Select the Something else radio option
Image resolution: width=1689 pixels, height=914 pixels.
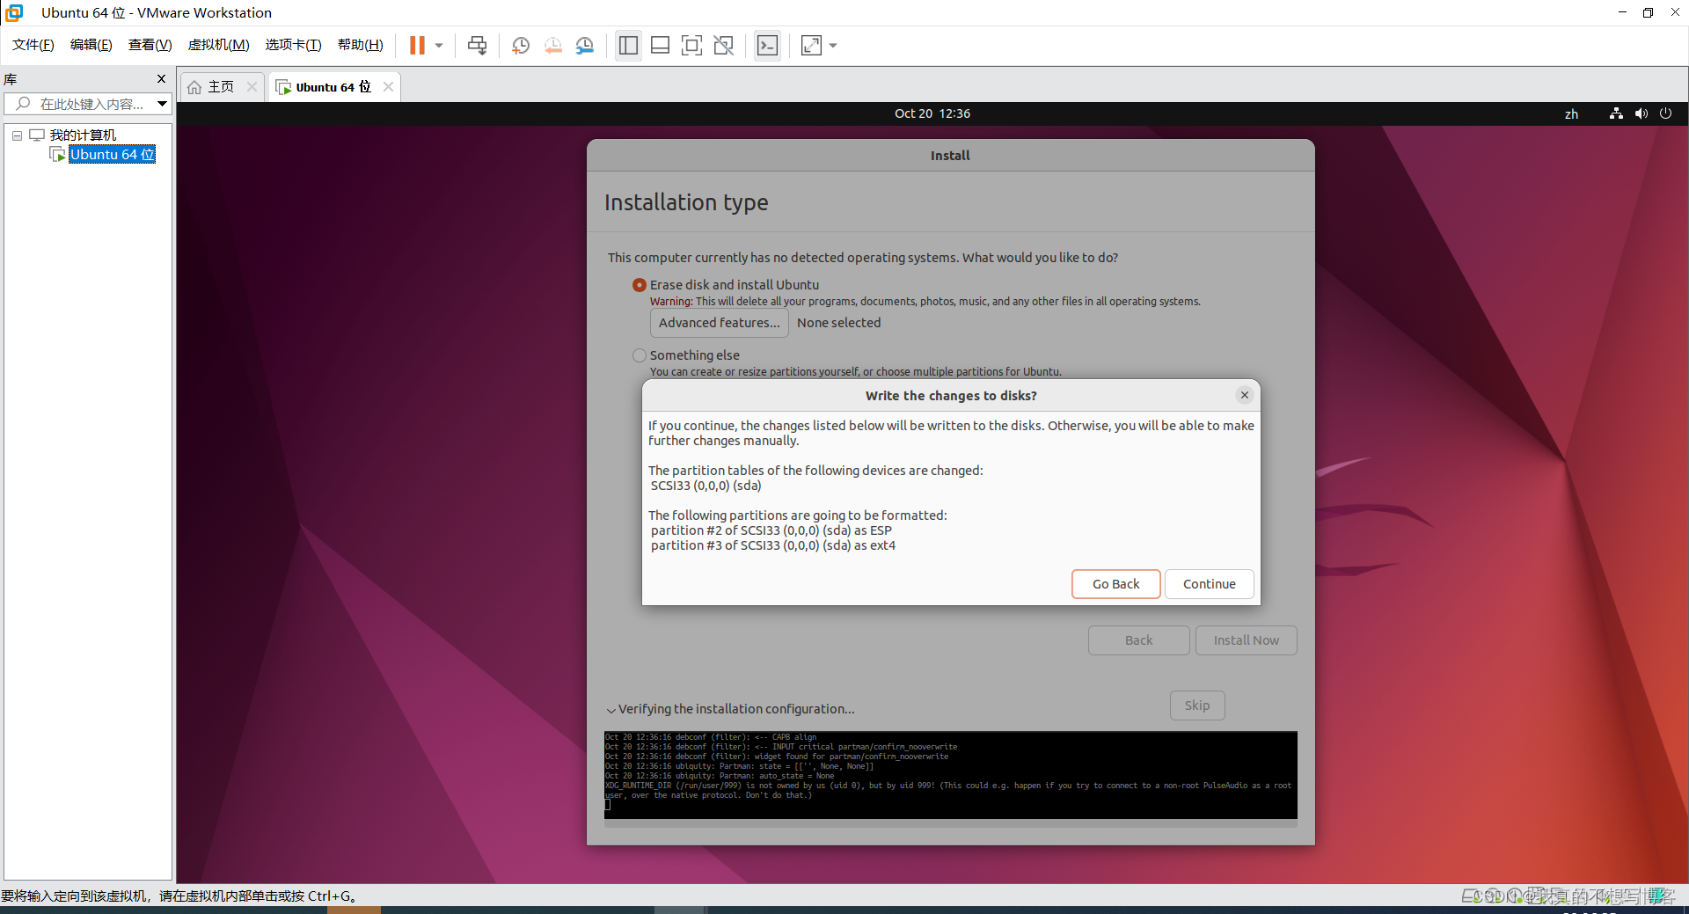click(640, 355)
